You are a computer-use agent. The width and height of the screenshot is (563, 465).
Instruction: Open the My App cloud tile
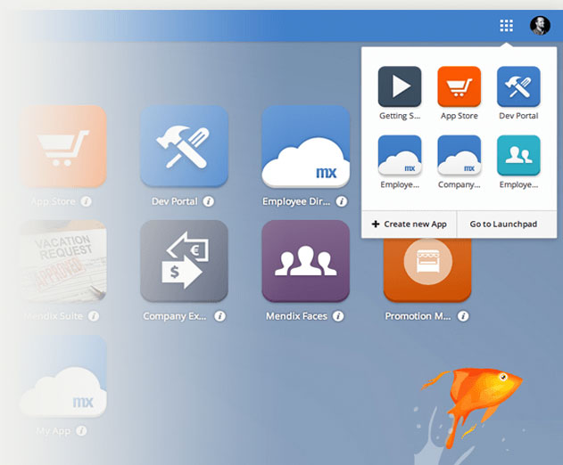pyautogui.click(x=62, y=376)
